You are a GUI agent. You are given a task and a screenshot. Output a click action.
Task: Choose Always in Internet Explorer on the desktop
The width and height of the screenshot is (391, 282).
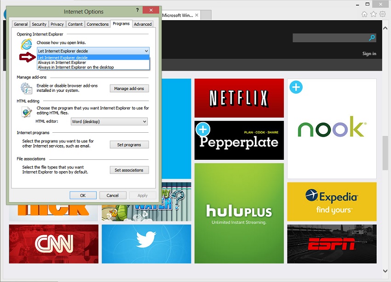pyautogui.click(x=93, y=67)
